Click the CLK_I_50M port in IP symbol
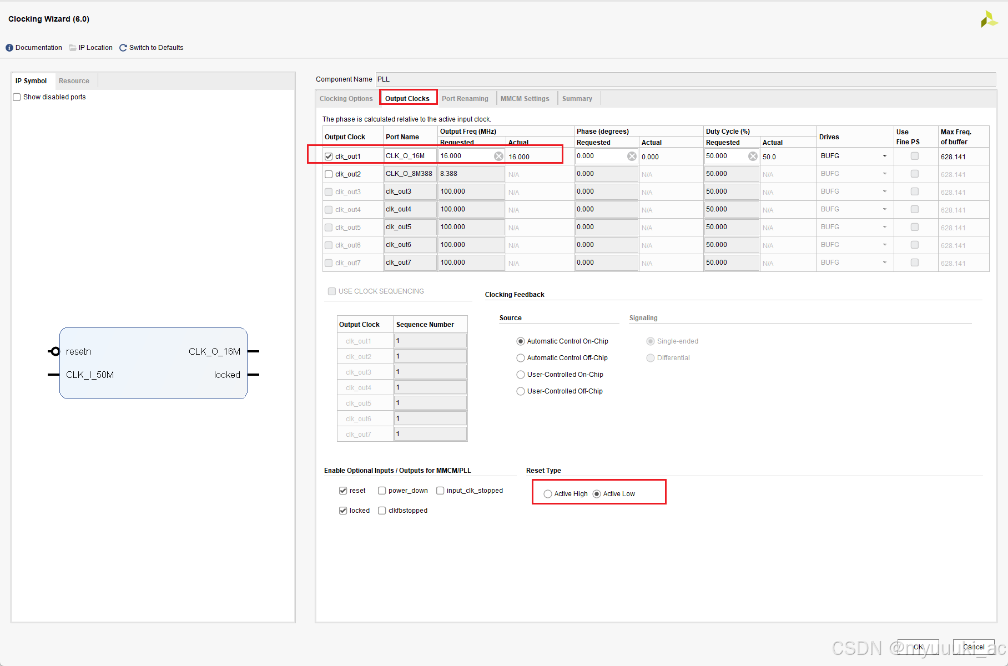This screenshot has height=666, width=1008. (x=90, y=375)
